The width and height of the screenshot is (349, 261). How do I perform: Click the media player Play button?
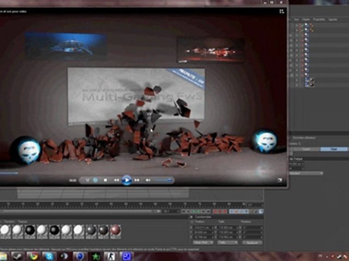(127, 180)
